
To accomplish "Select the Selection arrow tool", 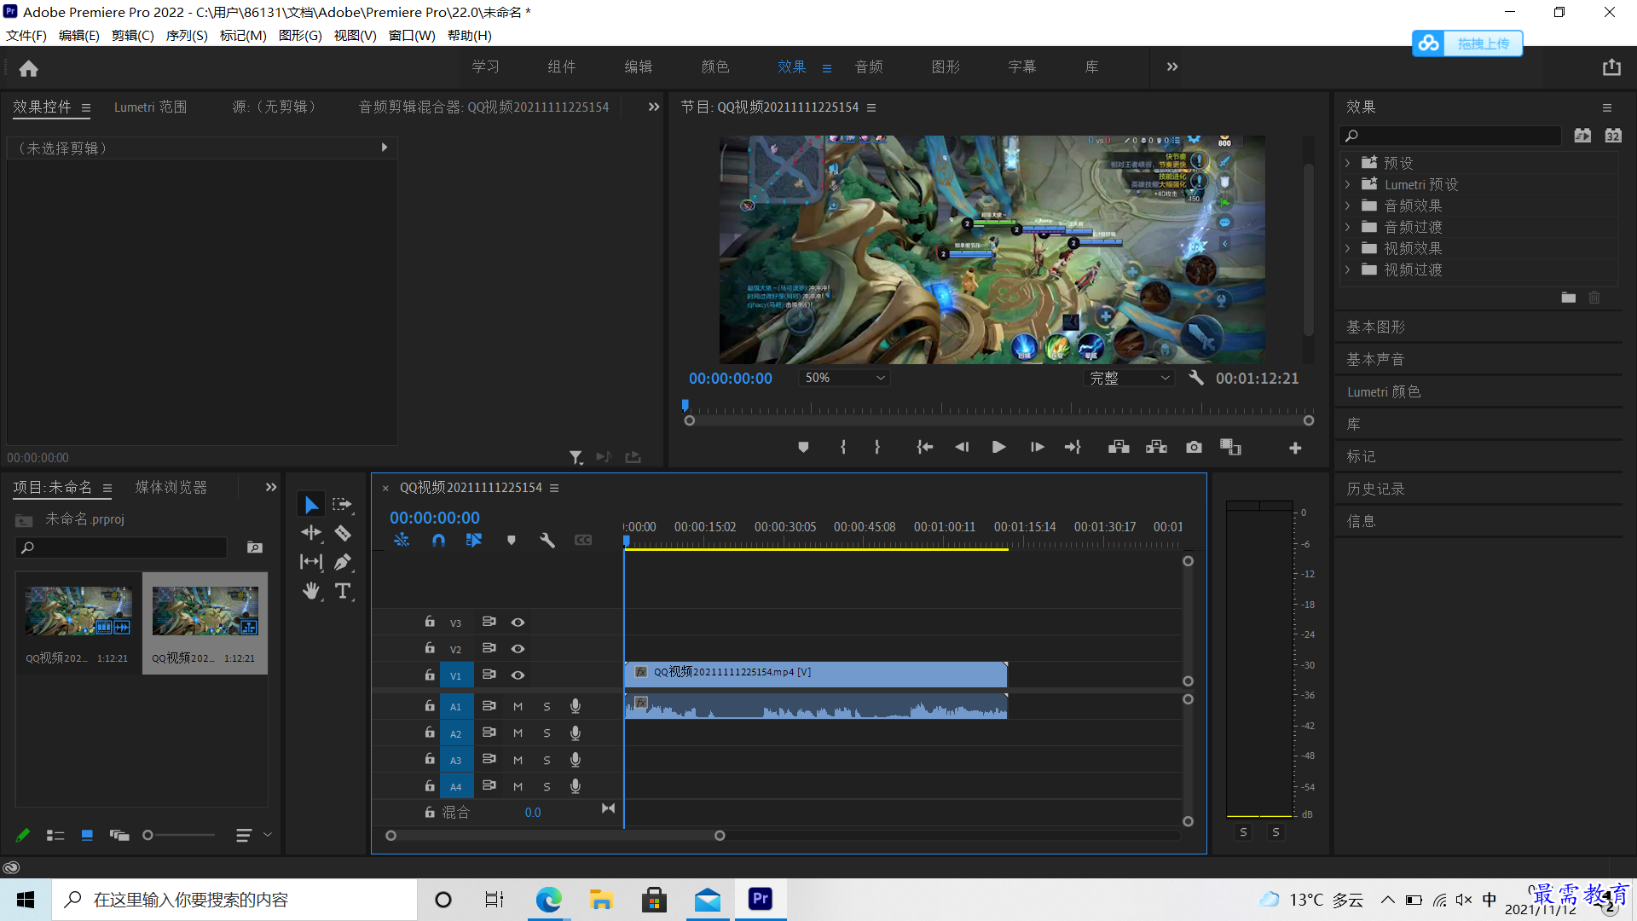I will 311,505.
